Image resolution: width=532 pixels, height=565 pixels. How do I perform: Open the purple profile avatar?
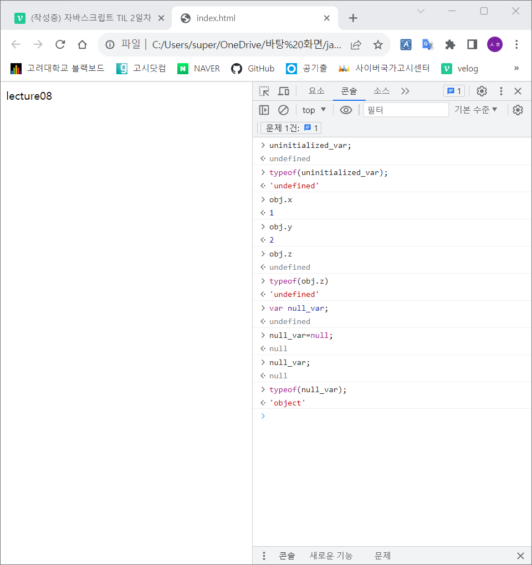pos(495,44)
